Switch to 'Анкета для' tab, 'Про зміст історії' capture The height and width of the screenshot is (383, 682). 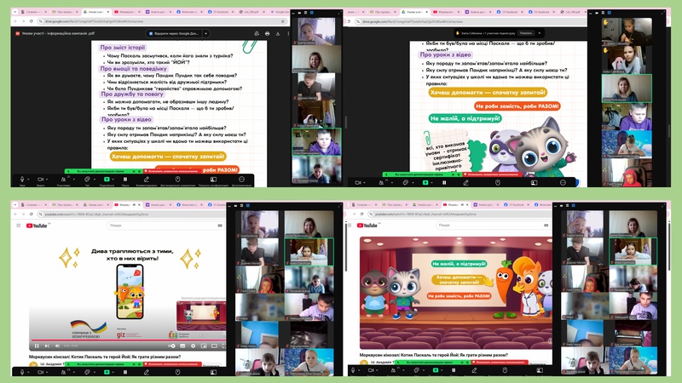tap(159, 12)
